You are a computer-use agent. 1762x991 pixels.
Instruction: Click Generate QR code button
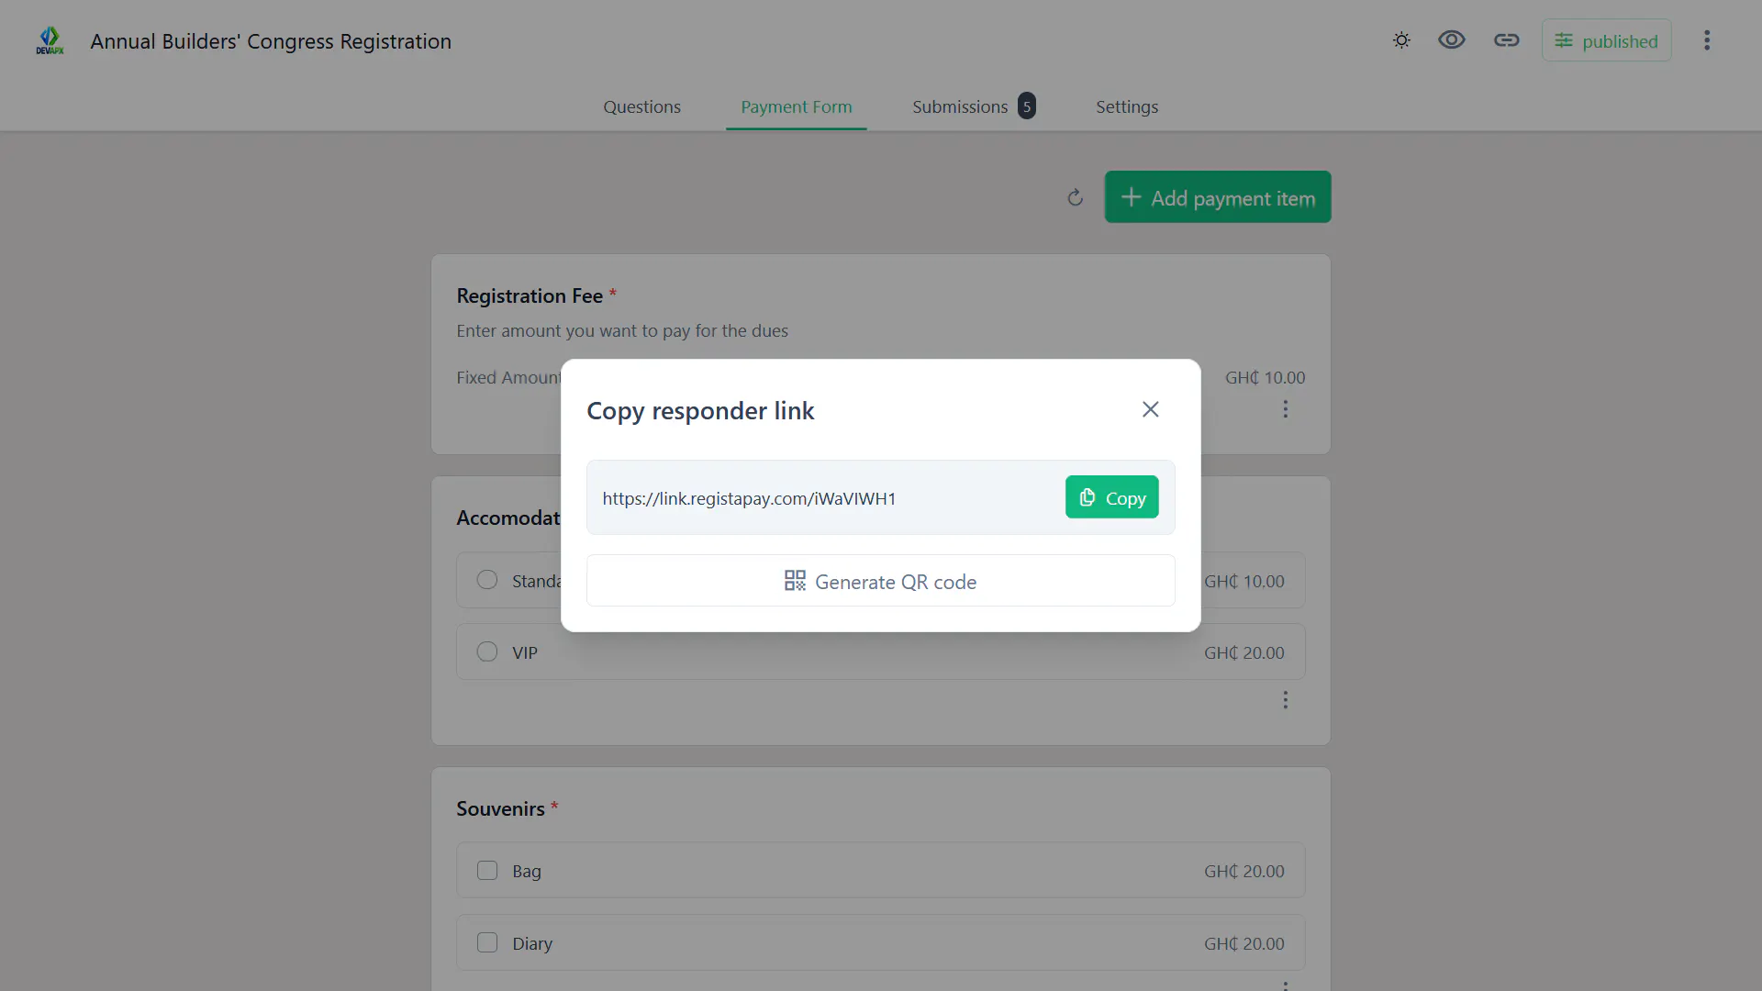(880, 581)
